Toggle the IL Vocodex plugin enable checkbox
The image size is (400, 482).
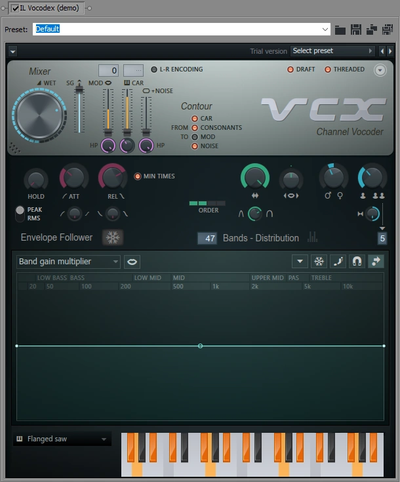pos(15,9)
